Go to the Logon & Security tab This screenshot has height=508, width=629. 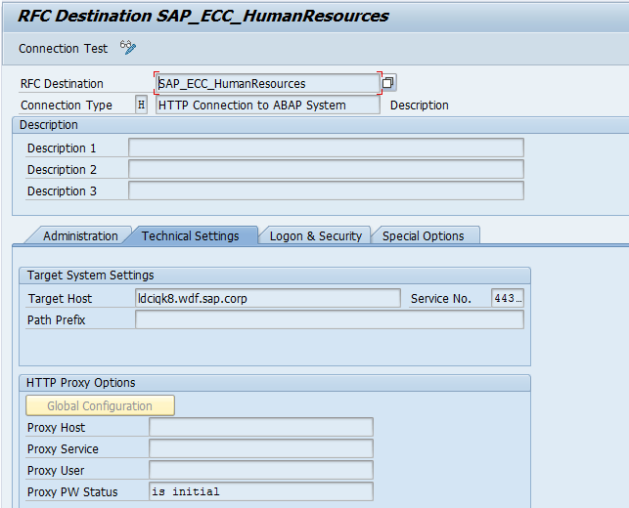(316, 235)
